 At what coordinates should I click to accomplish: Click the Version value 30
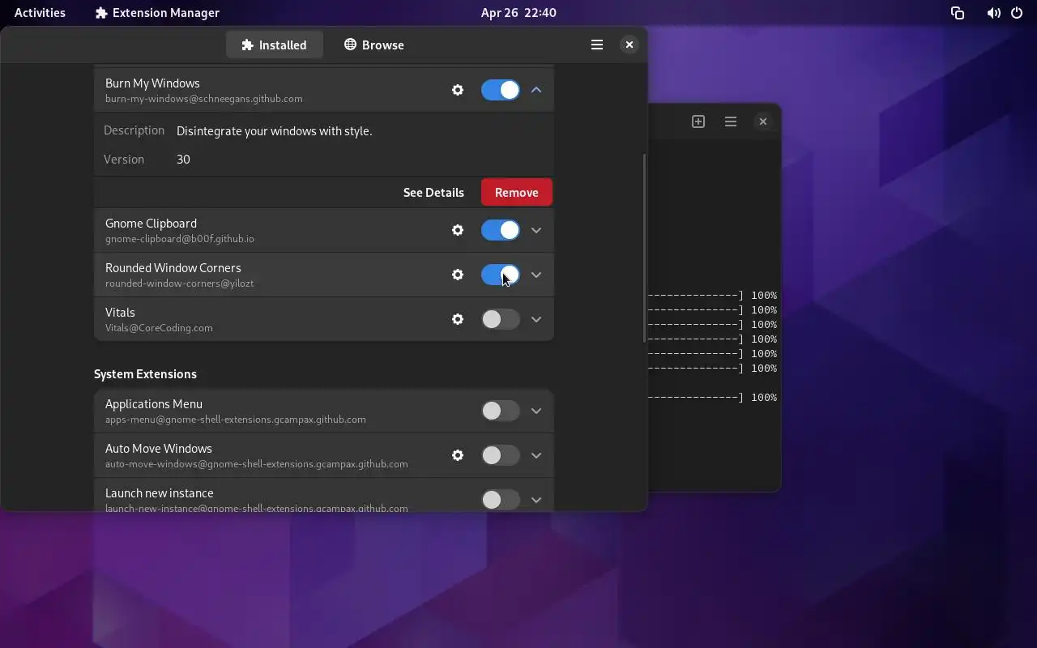[183, 160]
